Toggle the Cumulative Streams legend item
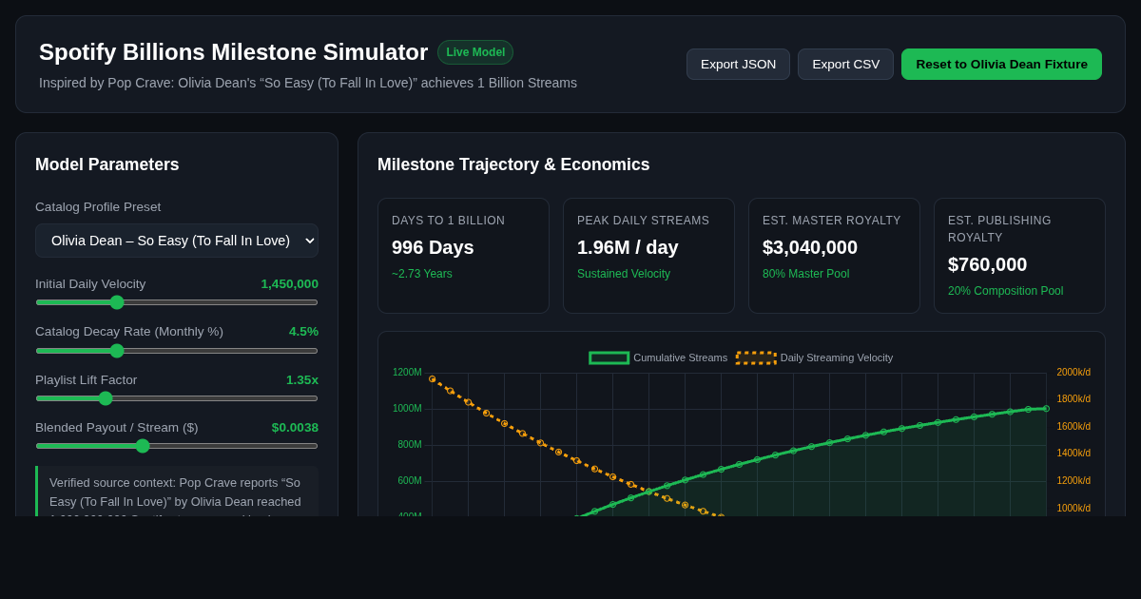1141x599 pixels. pos(658,357)
